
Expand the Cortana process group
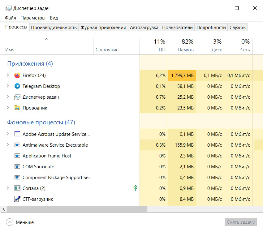click(x=8, y=188)
